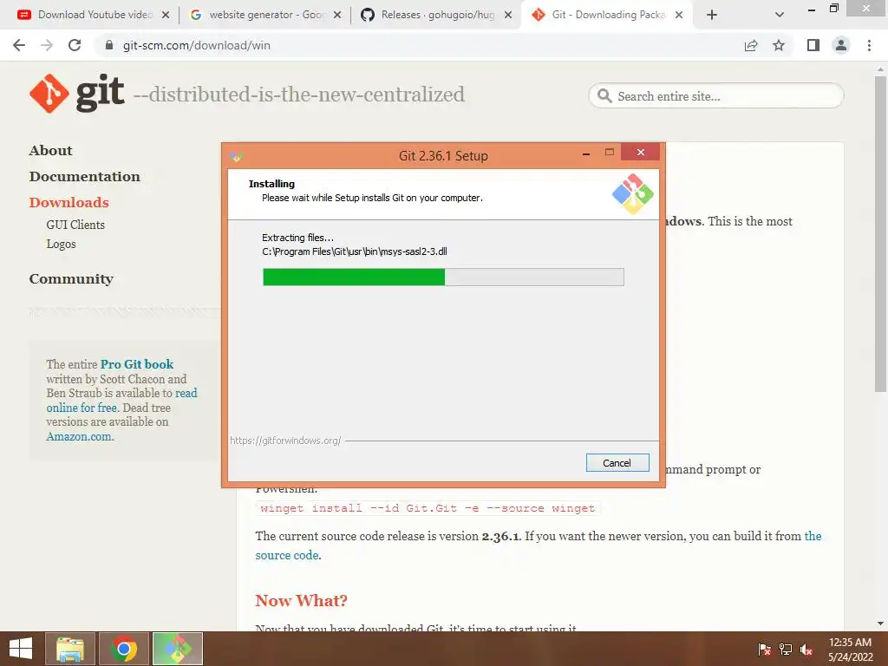
Task: Click the Chrome forward arrow
Action: (47, 45)
